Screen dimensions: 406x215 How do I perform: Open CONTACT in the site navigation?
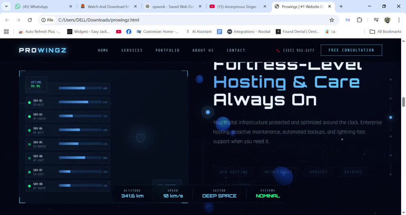236,50
